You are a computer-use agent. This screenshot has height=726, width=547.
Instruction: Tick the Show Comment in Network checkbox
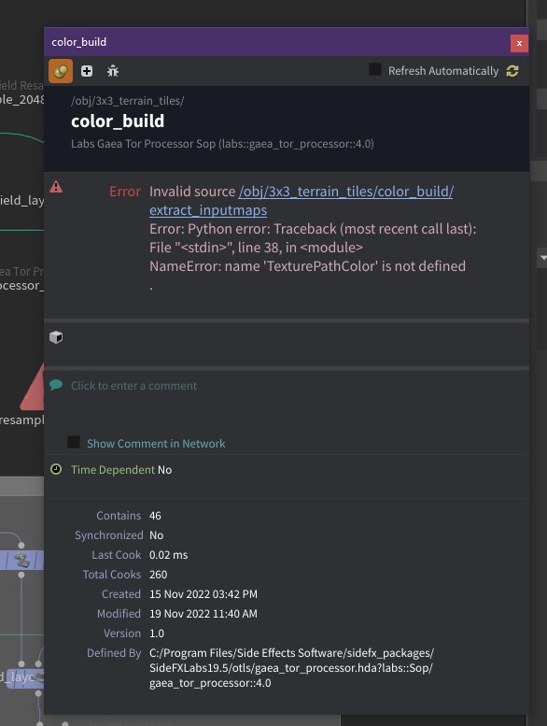74,442
